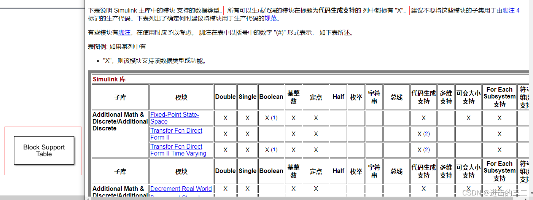The width and height of the screenshot is (533, 200).
Task: Open the 规范 link
Action: (x=270, y=19)
